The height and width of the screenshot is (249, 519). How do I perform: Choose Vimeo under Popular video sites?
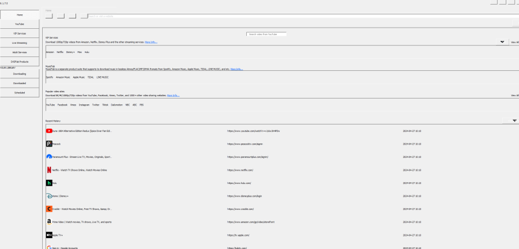click(73, 104)
